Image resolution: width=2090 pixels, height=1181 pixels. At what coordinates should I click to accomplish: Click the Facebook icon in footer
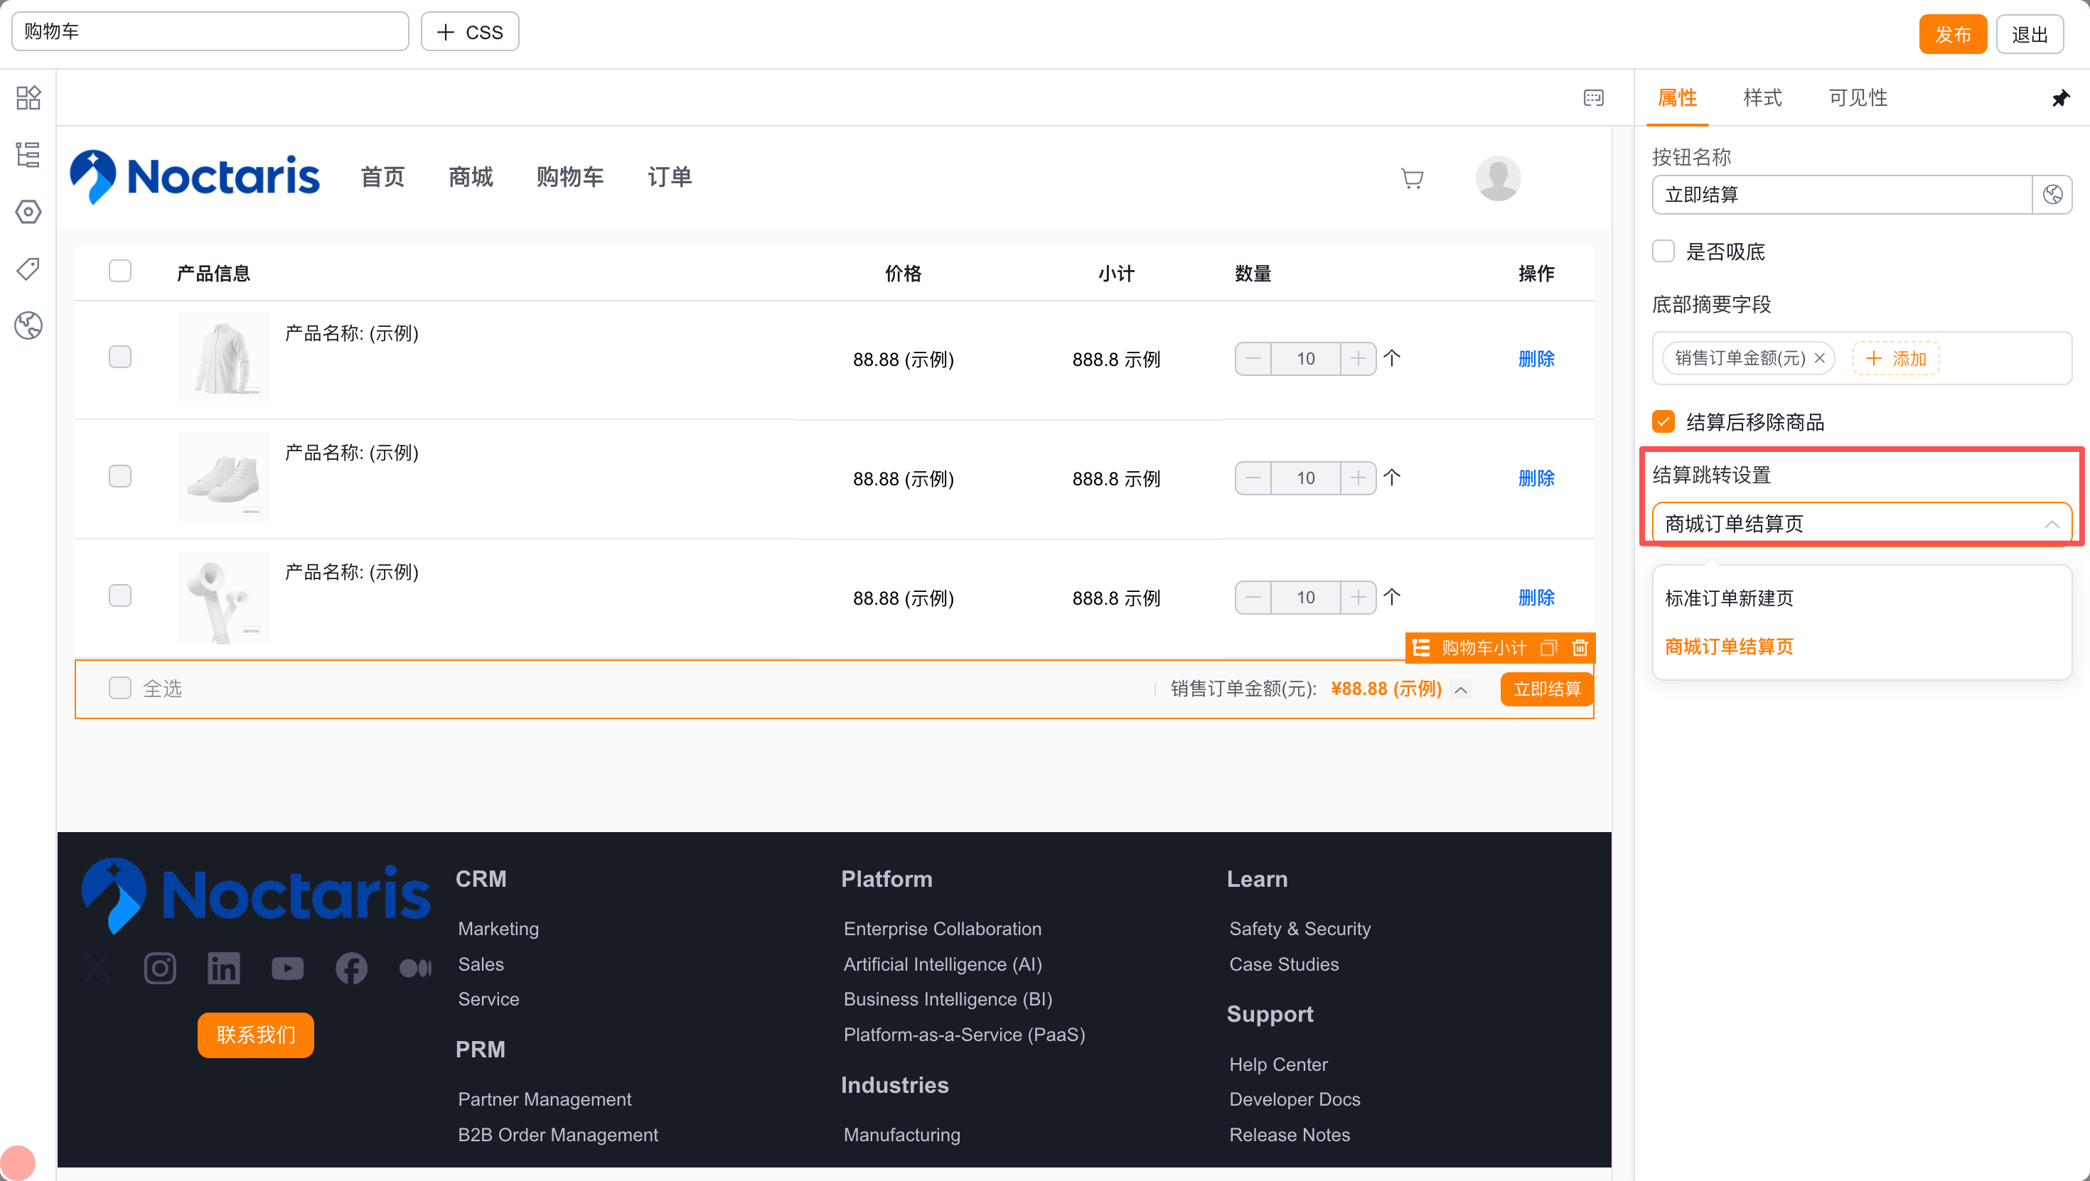click(x=351, y=969)
